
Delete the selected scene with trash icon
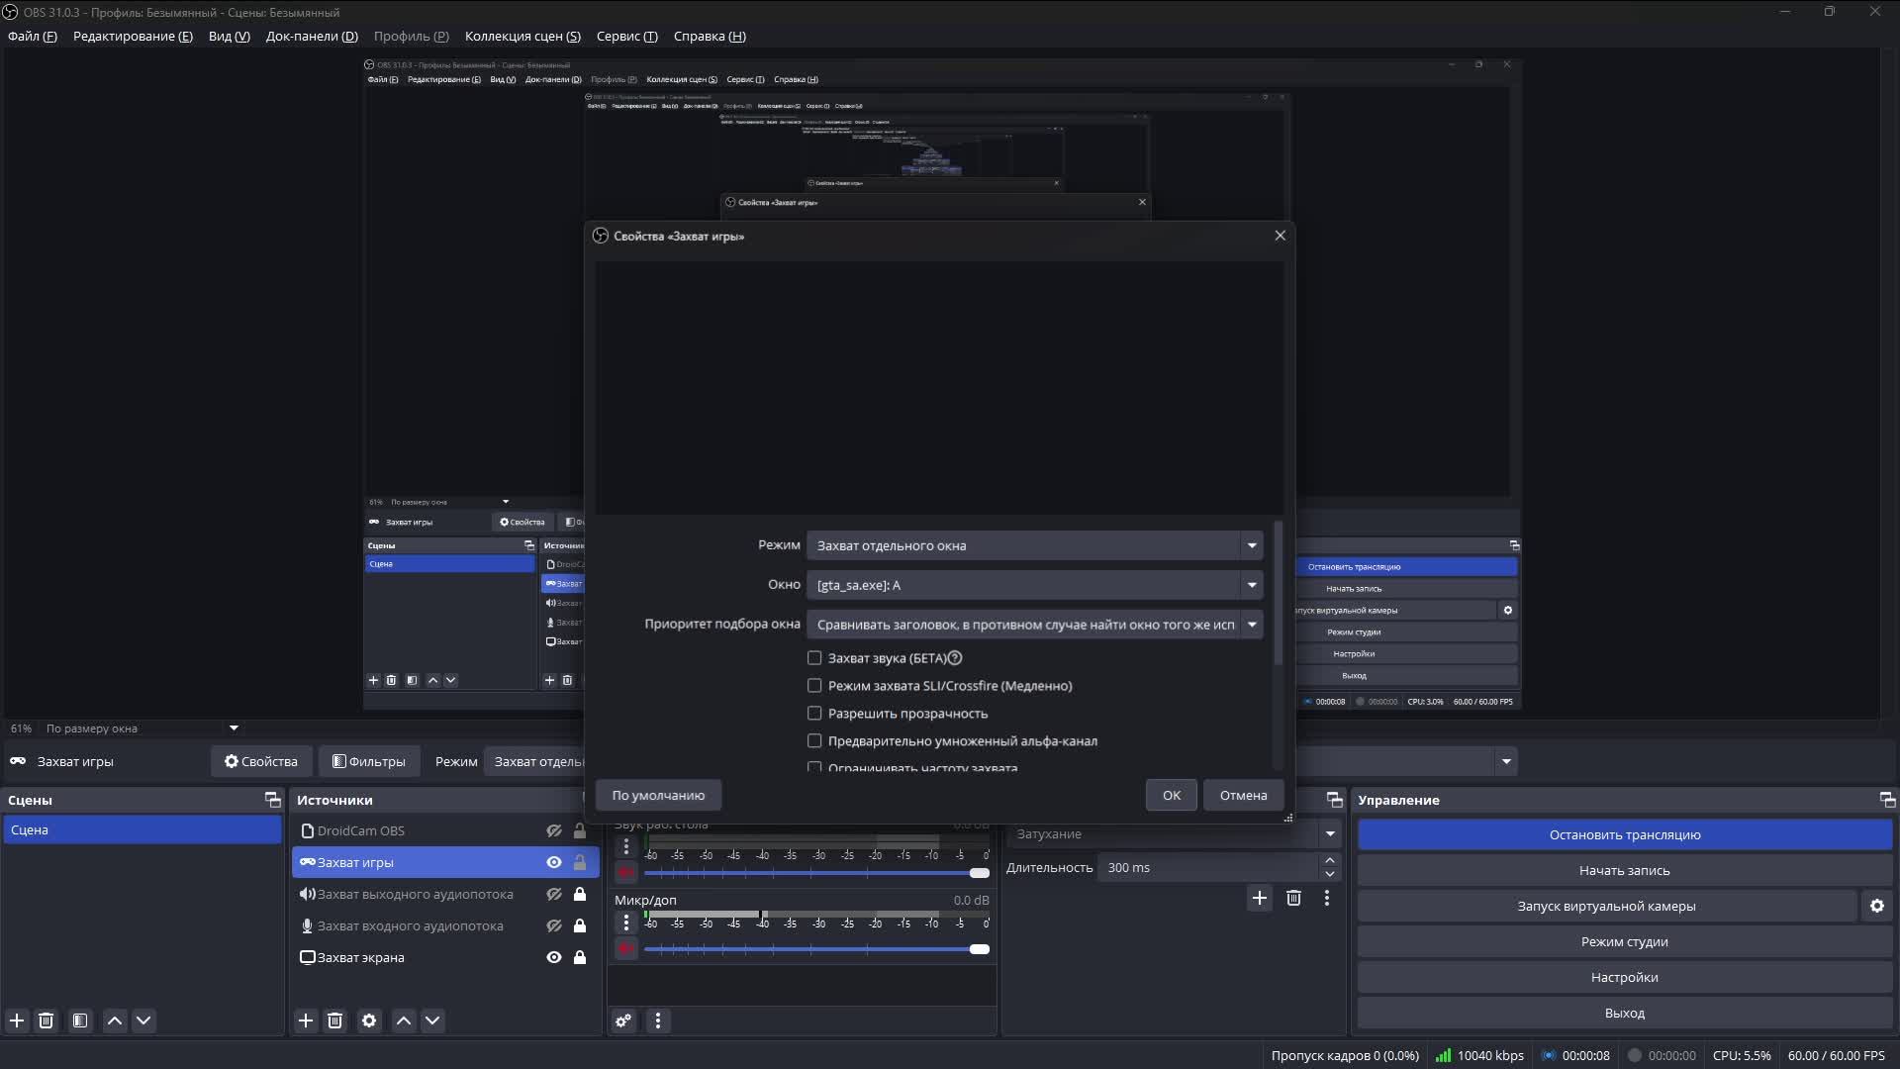pyautogui.click(x=46, y=1020)
